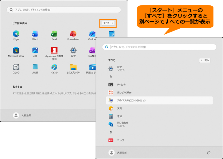223x159 pixels.
Task: Open the 大那治郎 account in the all-apps page
Action: point(118,153)
